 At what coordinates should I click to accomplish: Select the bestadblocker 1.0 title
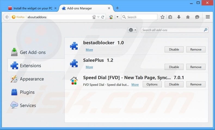click(x=103, y=43)
